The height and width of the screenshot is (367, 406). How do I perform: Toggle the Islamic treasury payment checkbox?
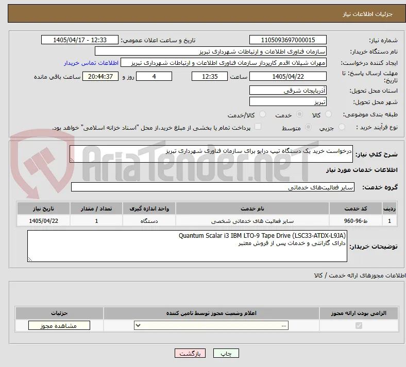click(x=258, y=127)
